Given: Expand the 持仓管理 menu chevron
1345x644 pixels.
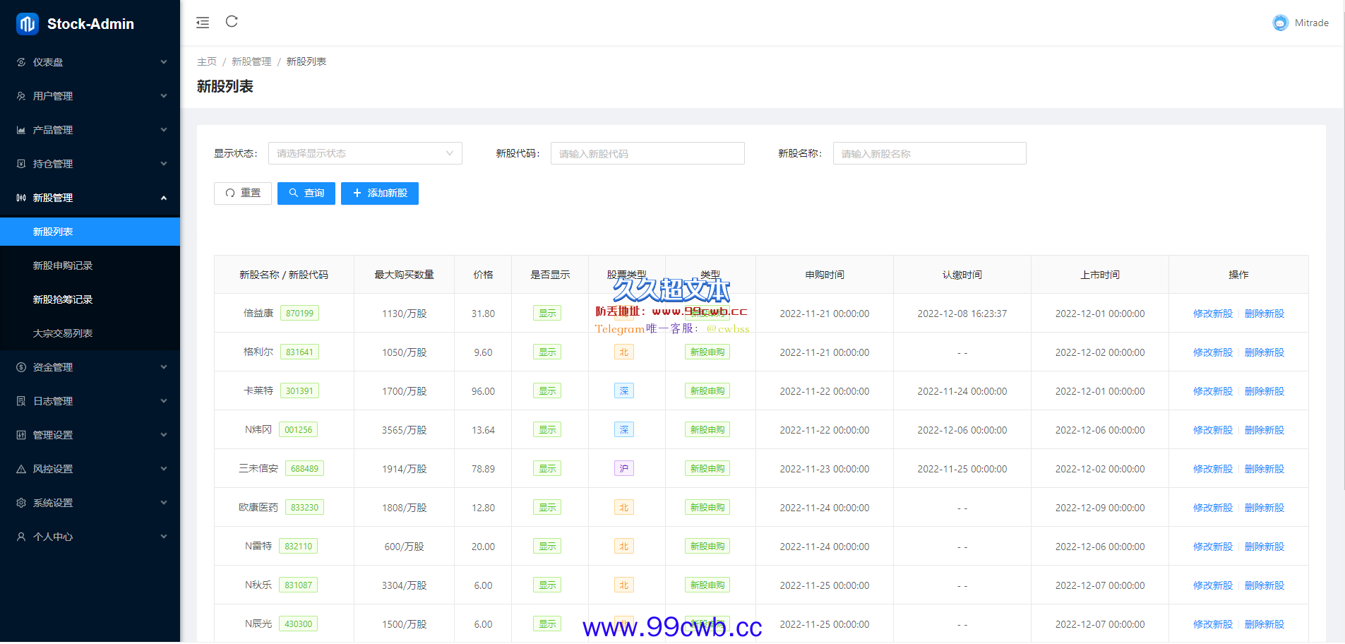Looking at the screenshot, I should click(x=164, y=164).
